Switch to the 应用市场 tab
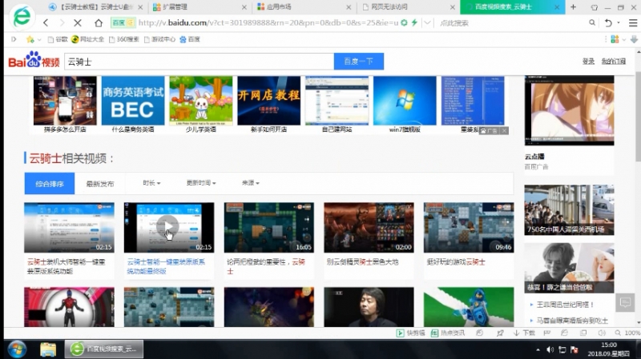This screenshot has height=359, width=641. [x=304, y=7]
